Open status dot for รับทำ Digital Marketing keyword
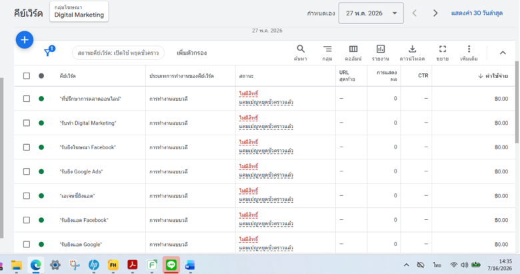 (x=41, y=123)
